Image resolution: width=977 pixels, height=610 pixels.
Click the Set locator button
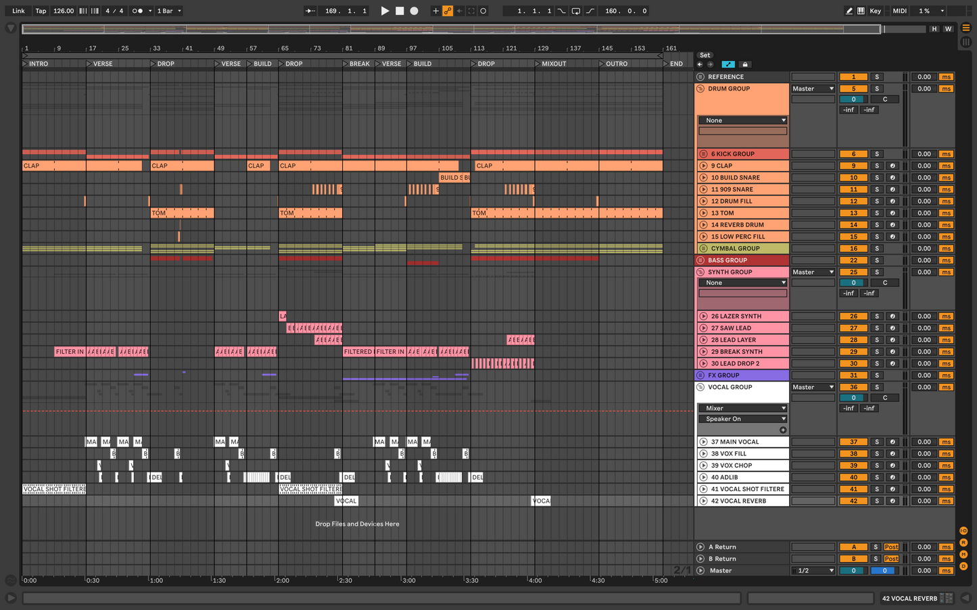click(705, 55)
